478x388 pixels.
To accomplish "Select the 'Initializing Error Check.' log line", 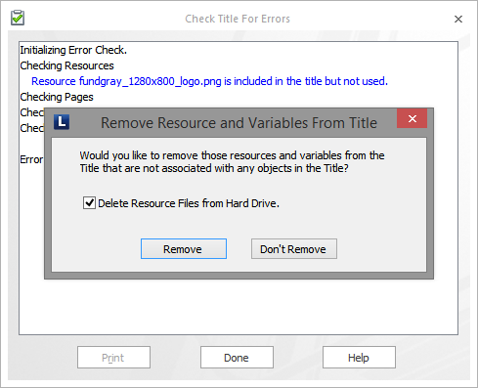I will point(73,50).
